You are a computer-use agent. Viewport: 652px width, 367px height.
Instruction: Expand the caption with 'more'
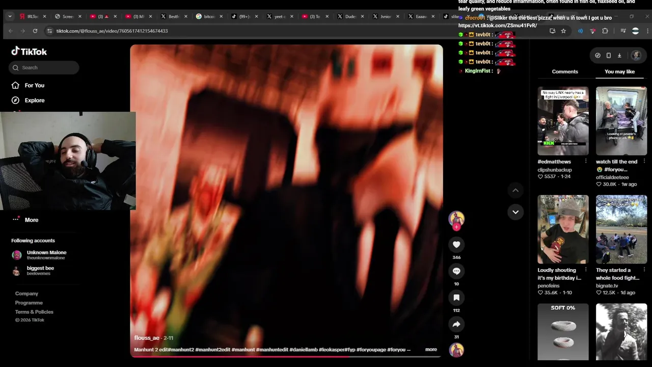(x=431, y=350)
